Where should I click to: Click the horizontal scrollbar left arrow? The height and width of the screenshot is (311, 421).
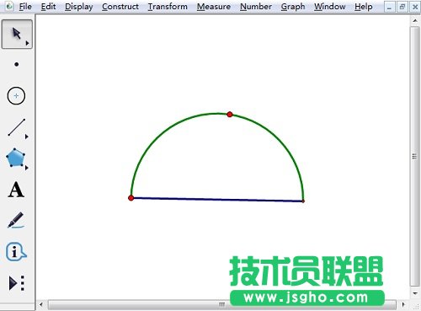pos(41,304)
